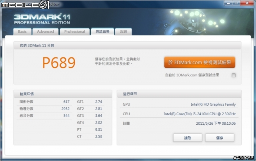Select the timestamp 2011/5/26 下午 08:10:06

(216, 124)
